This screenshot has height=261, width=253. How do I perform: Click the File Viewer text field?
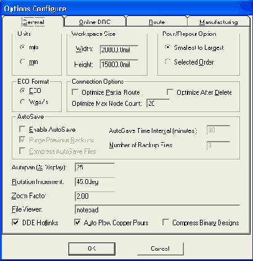pyautogui.click(x=157, y=209)
